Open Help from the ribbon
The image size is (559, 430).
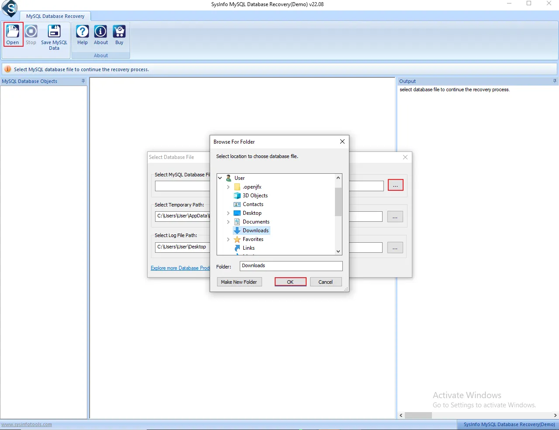(83, 34)
